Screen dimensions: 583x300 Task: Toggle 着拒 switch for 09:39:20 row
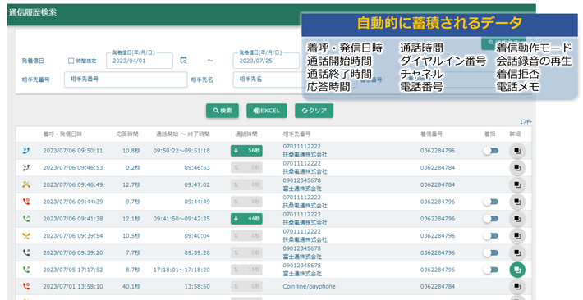491,252
